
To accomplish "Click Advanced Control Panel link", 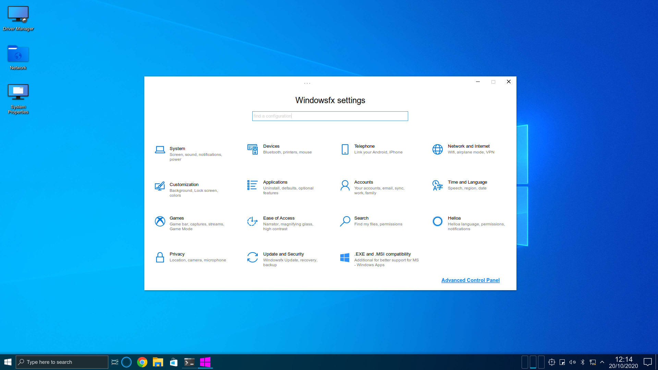I will pyautogui.click(x=471, y=280).
